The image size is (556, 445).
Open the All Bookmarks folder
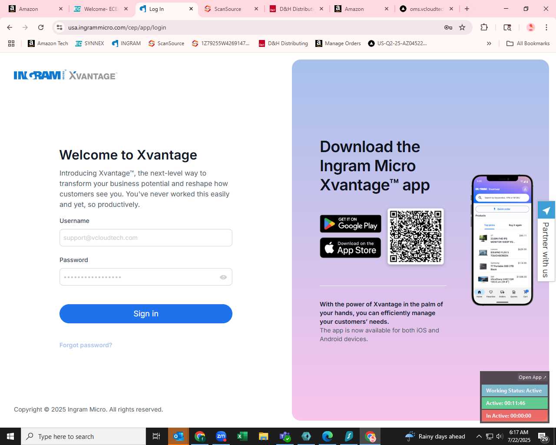pos(528,43)
